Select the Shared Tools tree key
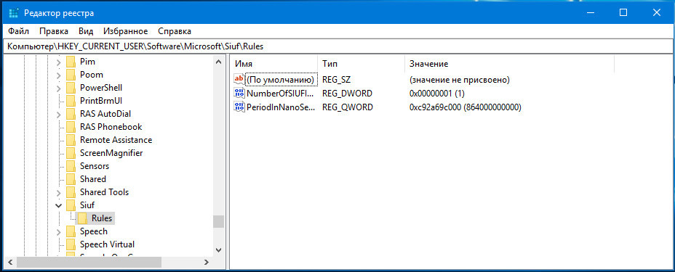This screenshot has width=675, height=272. [104, 192]
